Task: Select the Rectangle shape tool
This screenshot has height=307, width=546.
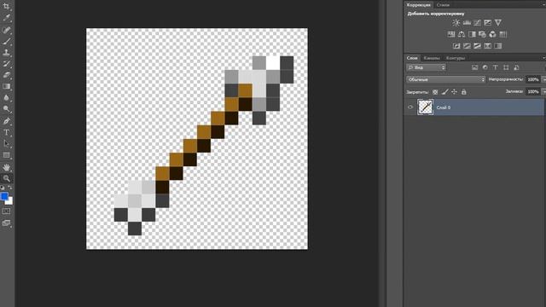Action: (x=6, y=155)
